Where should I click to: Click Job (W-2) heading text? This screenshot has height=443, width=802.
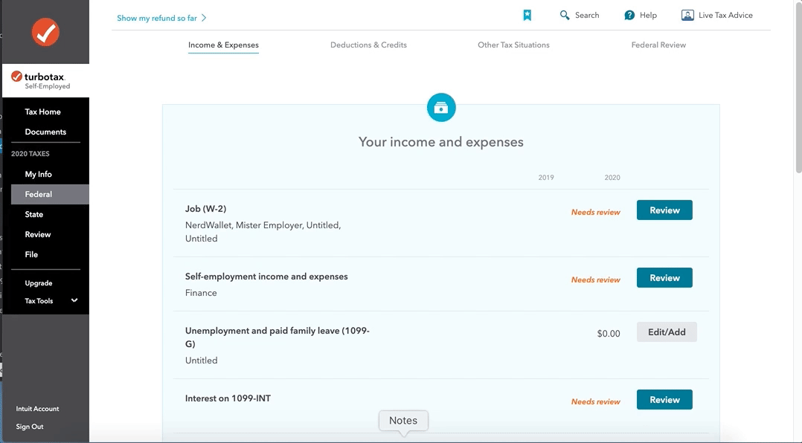[x=205, y=208]
